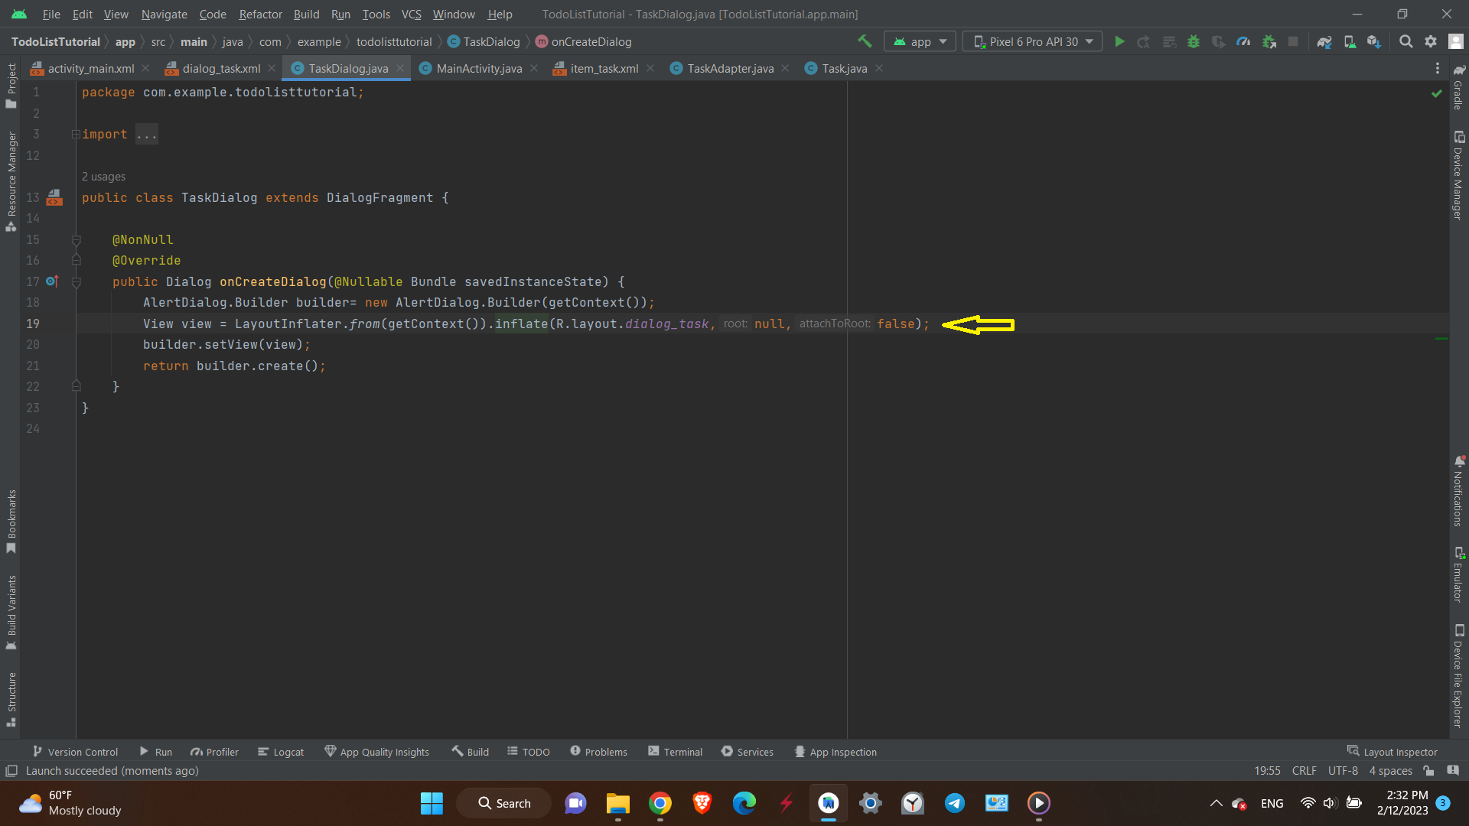Expand the collapsed import block
Screen dimensions: 1469x826
[x=76, y=134]
